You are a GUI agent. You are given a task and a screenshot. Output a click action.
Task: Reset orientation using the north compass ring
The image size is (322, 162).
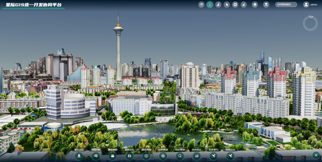coord(310,23)
